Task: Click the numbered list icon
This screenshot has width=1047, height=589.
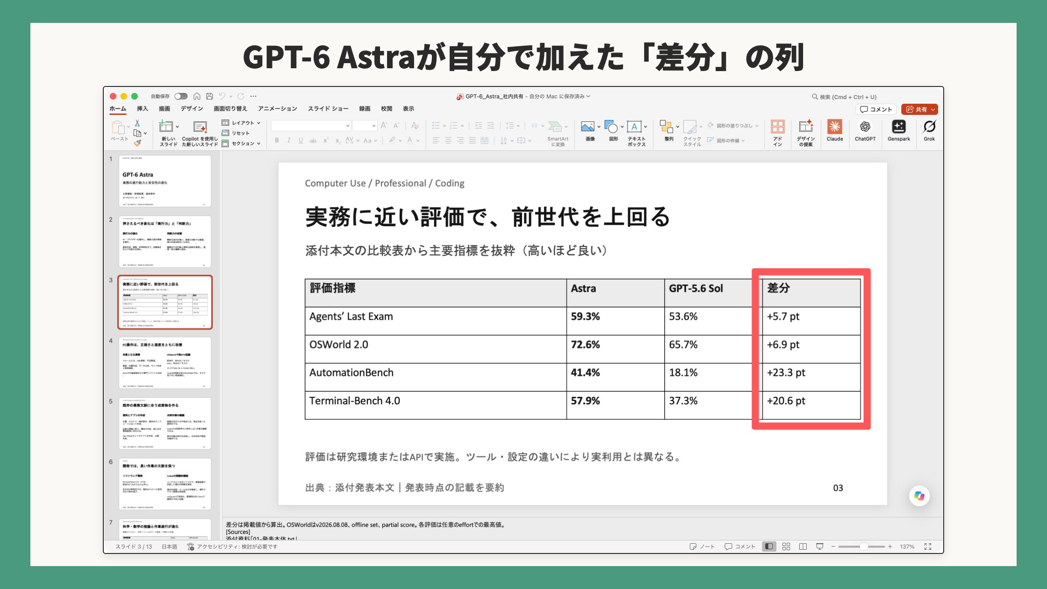Action: tap(453, 125)
